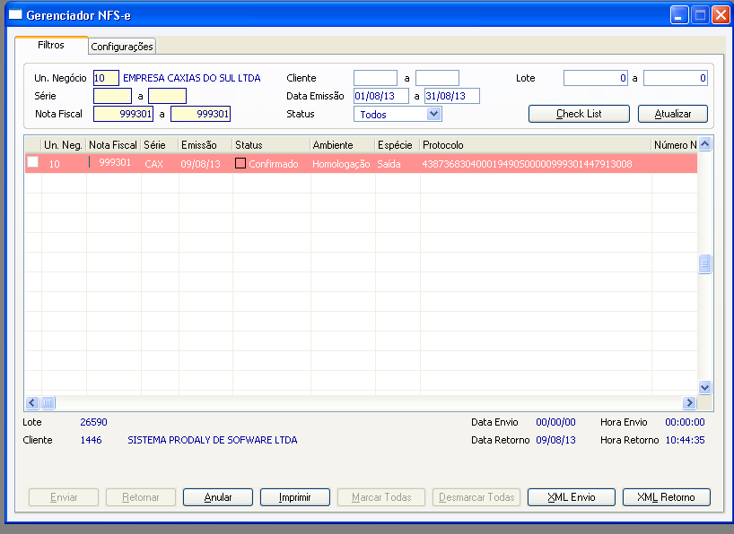Click the red Confirmado status indicator square
The width and height of the screenshot is (734, 534).
240,163
